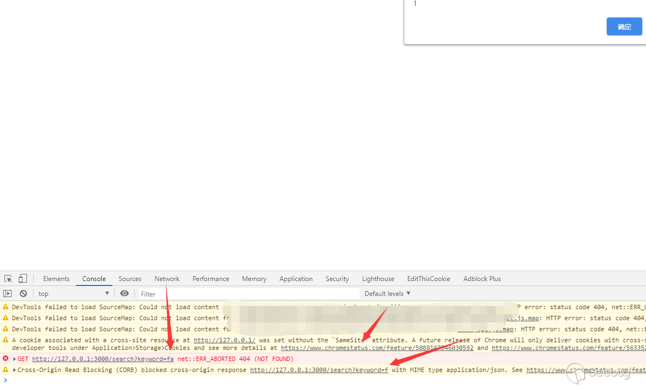Viewport: 646px width, 388px height.
Task: Open the Sources tab
Action: pos(130,279)
